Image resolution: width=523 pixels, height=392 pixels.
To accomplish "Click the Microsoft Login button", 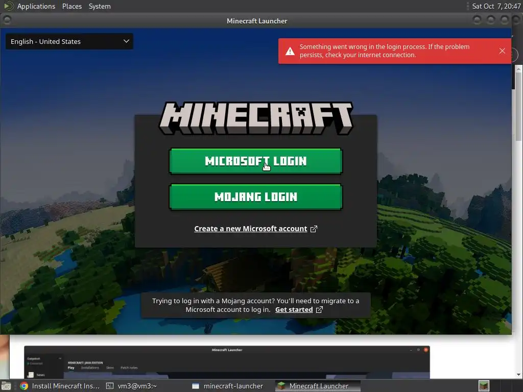I will click(x=256, y=161).
